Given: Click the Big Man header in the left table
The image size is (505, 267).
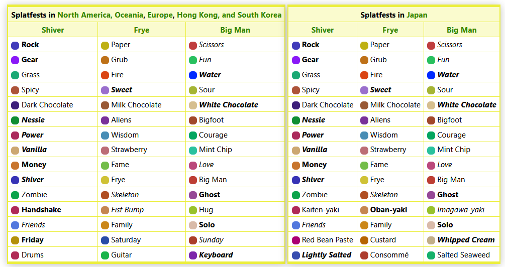Looking at the screenshot, I should [235, 30].
